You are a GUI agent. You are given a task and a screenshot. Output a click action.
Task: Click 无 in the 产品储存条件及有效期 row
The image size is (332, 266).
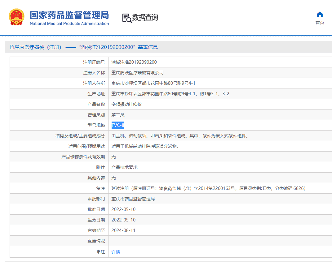click(x=114, y=157)
